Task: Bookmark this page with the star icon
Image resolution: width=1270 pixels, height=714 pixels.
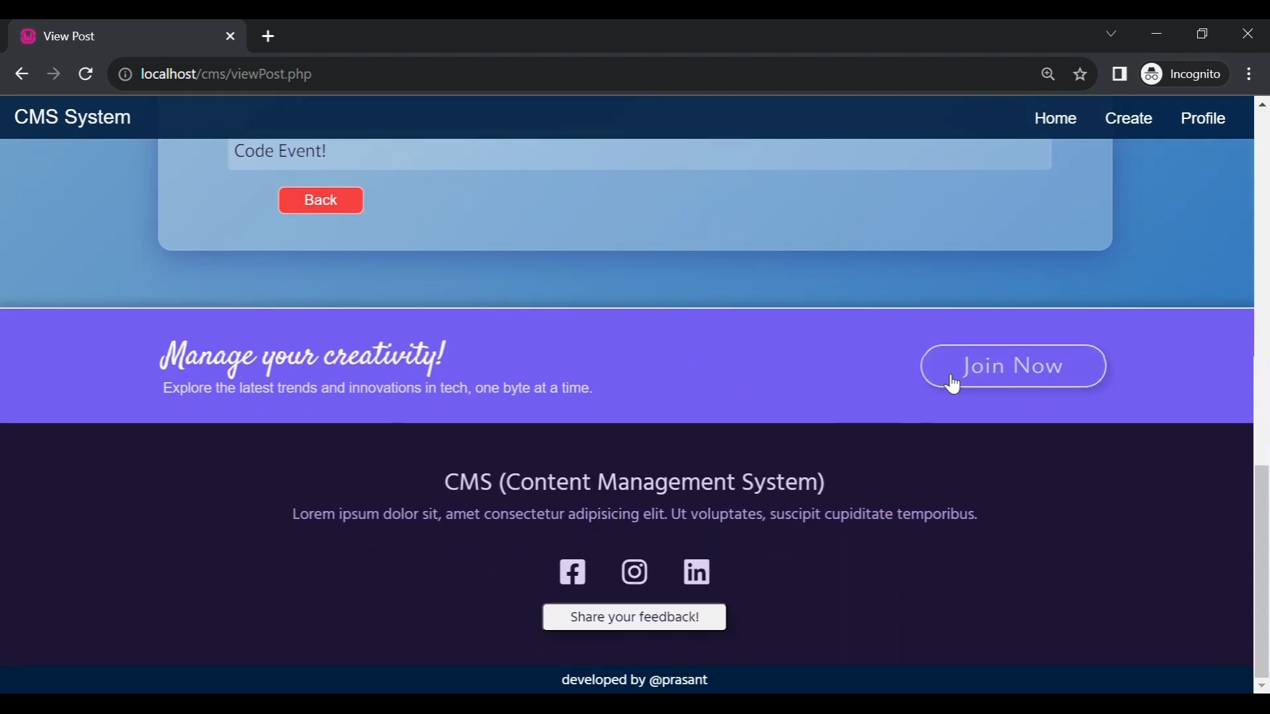Action: click(1081, 75)
